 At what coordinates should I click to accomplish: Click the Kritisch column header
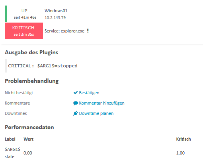click(x=183, y=139)
